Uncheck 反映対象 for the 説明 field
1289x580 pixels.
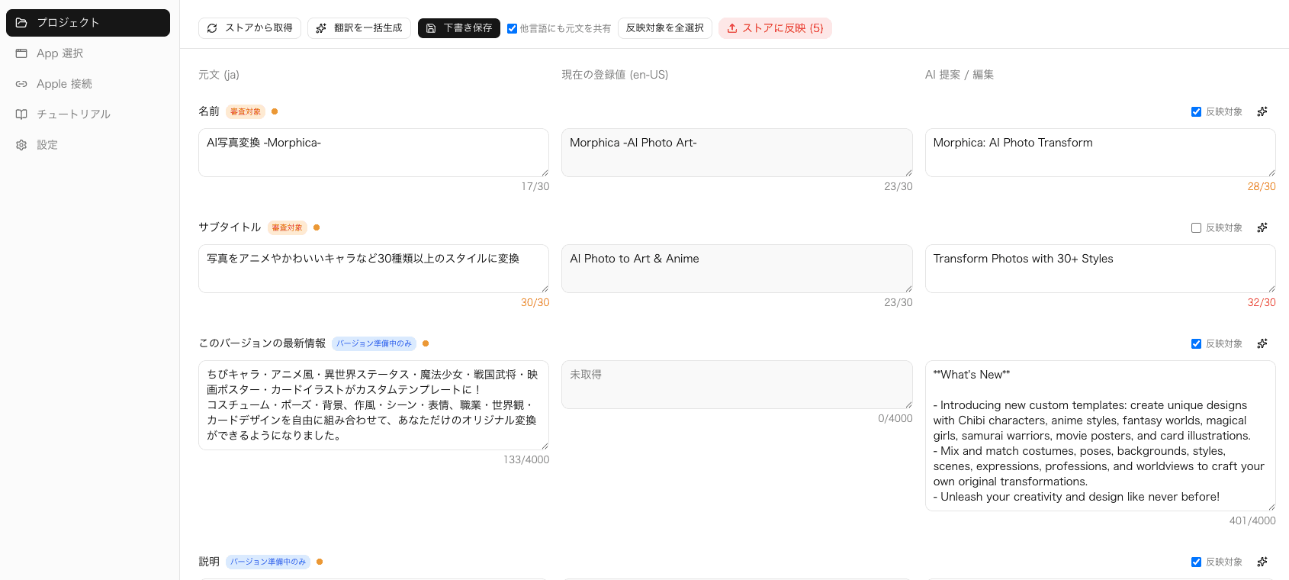point(1196,562)
